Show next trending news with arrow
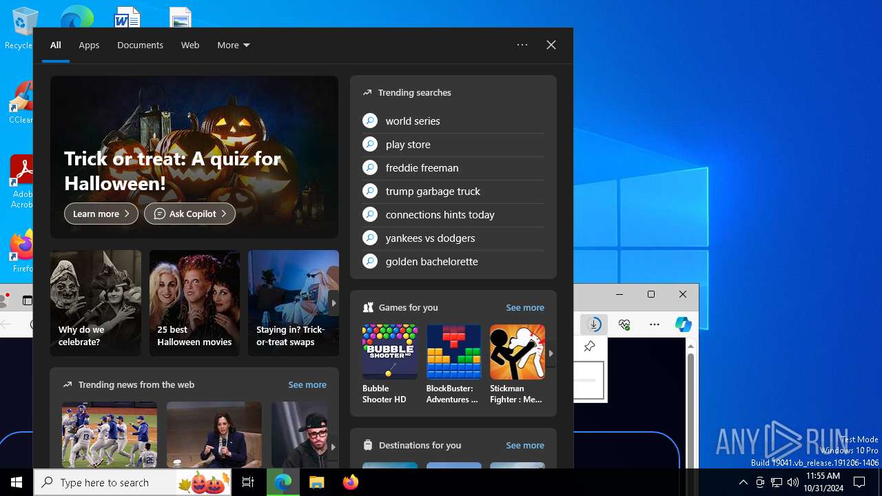 pyautogui.click(x=333, y=447)
